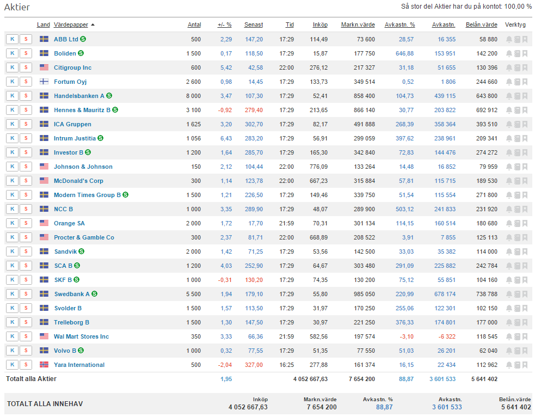Bookmark Hennes & Mauritz B with the star icon
Viewport: 535px width, 417px height.
(x=525, y=110)
